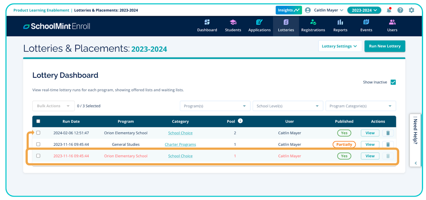Toggle the select-all checkbox in table header
The image size is (426, 200).
point(38,121)
